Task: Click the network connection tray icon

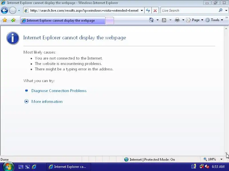Action: tap(202, 166)
